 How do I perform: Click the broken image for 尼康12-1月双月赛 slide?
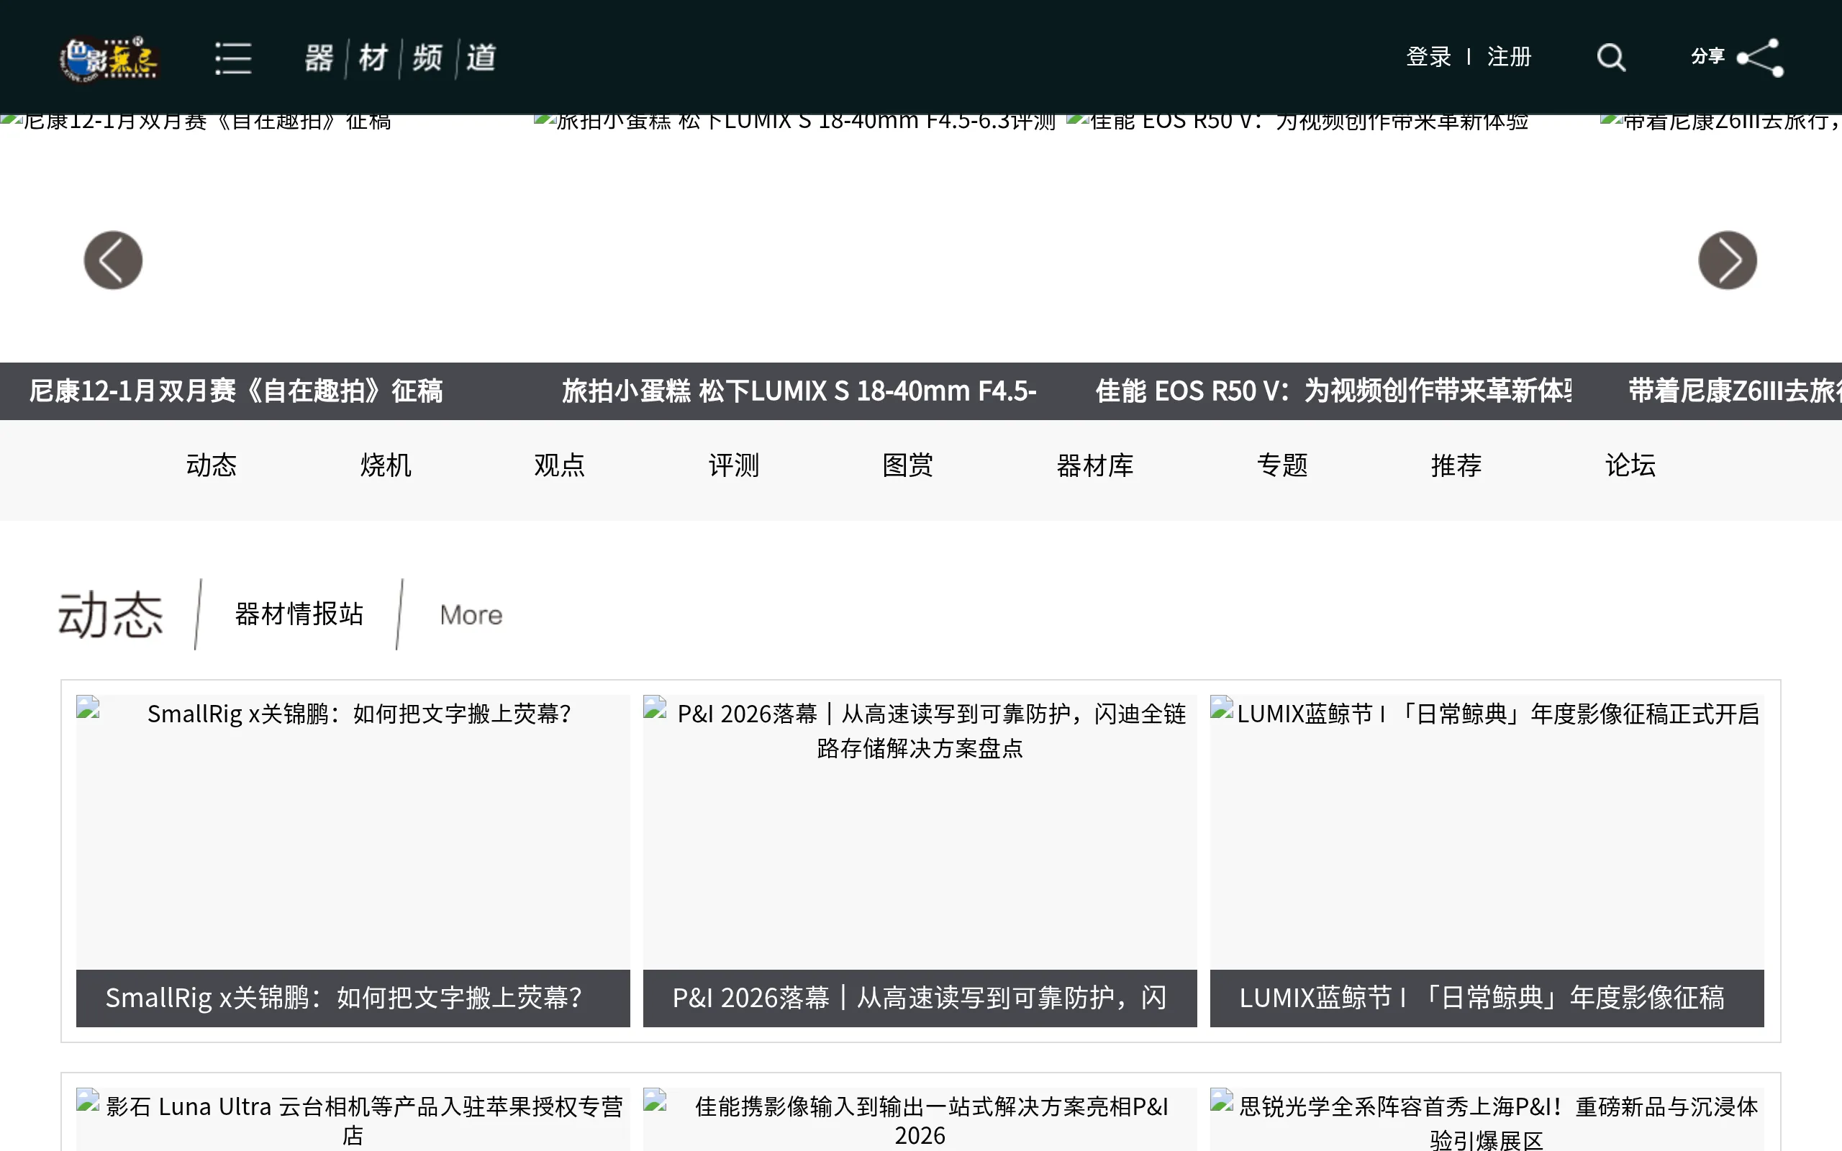click(x=197, y=123)
